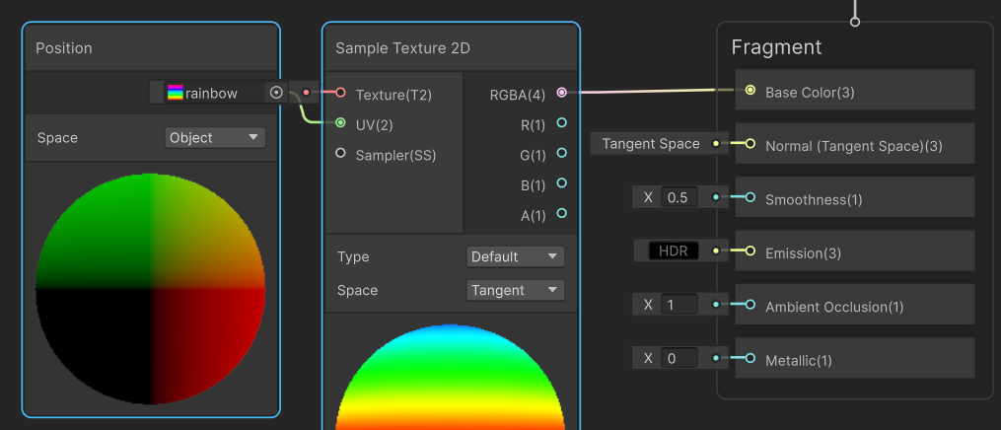
Task: Click the Texture(T2) input port
Action: [340, 93]
